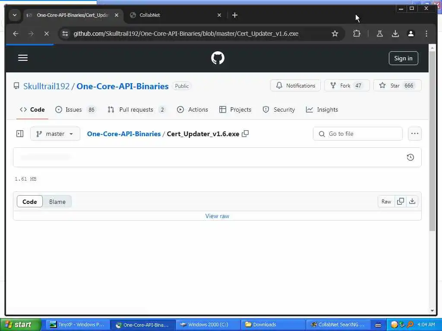Open the master branch dropdown
The width and height of the screenshot is (442, 331).
click(x=55, y=134)
